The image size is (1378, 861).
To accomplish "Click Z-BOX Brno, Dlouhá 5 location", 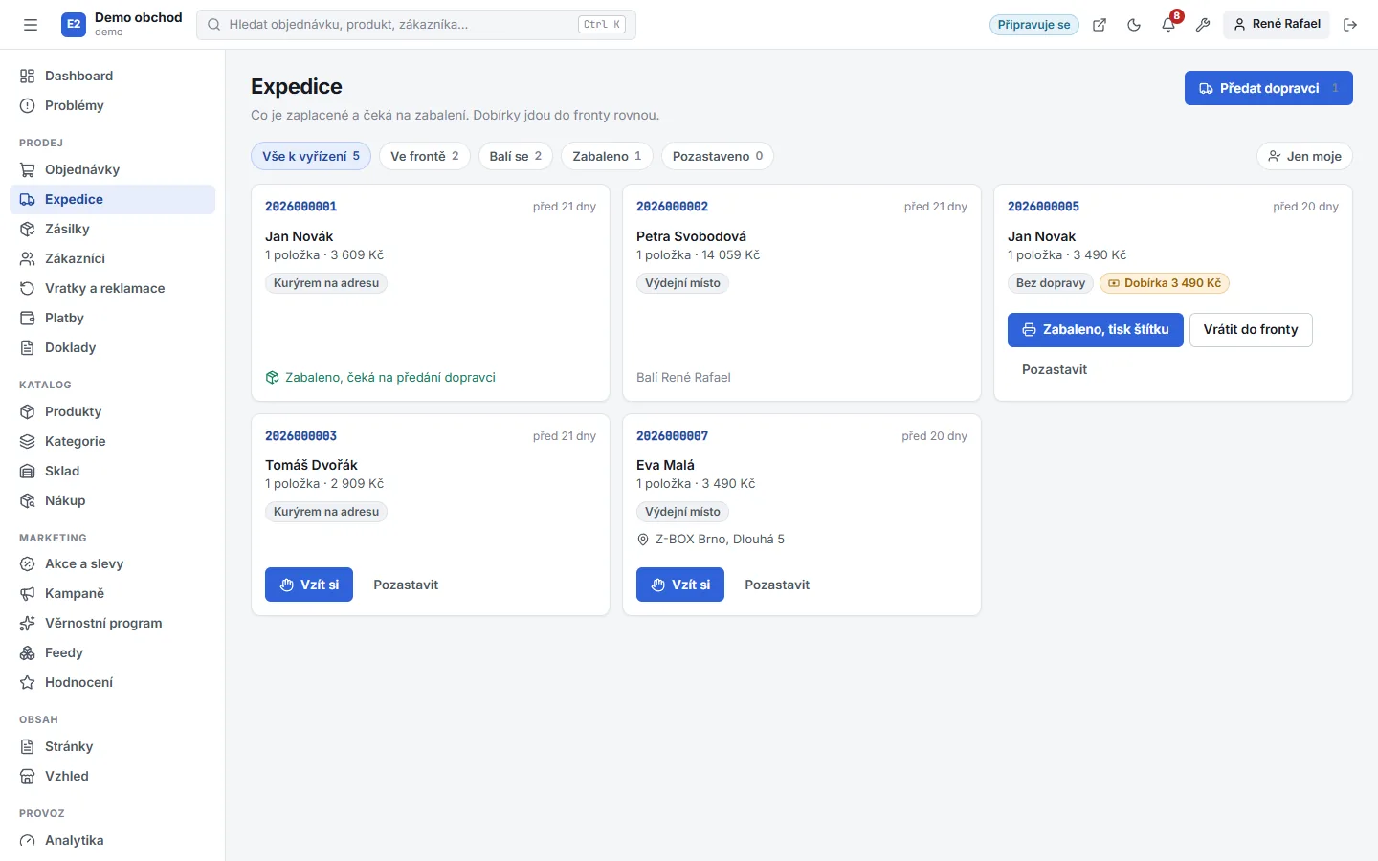I will pos(711,540).
